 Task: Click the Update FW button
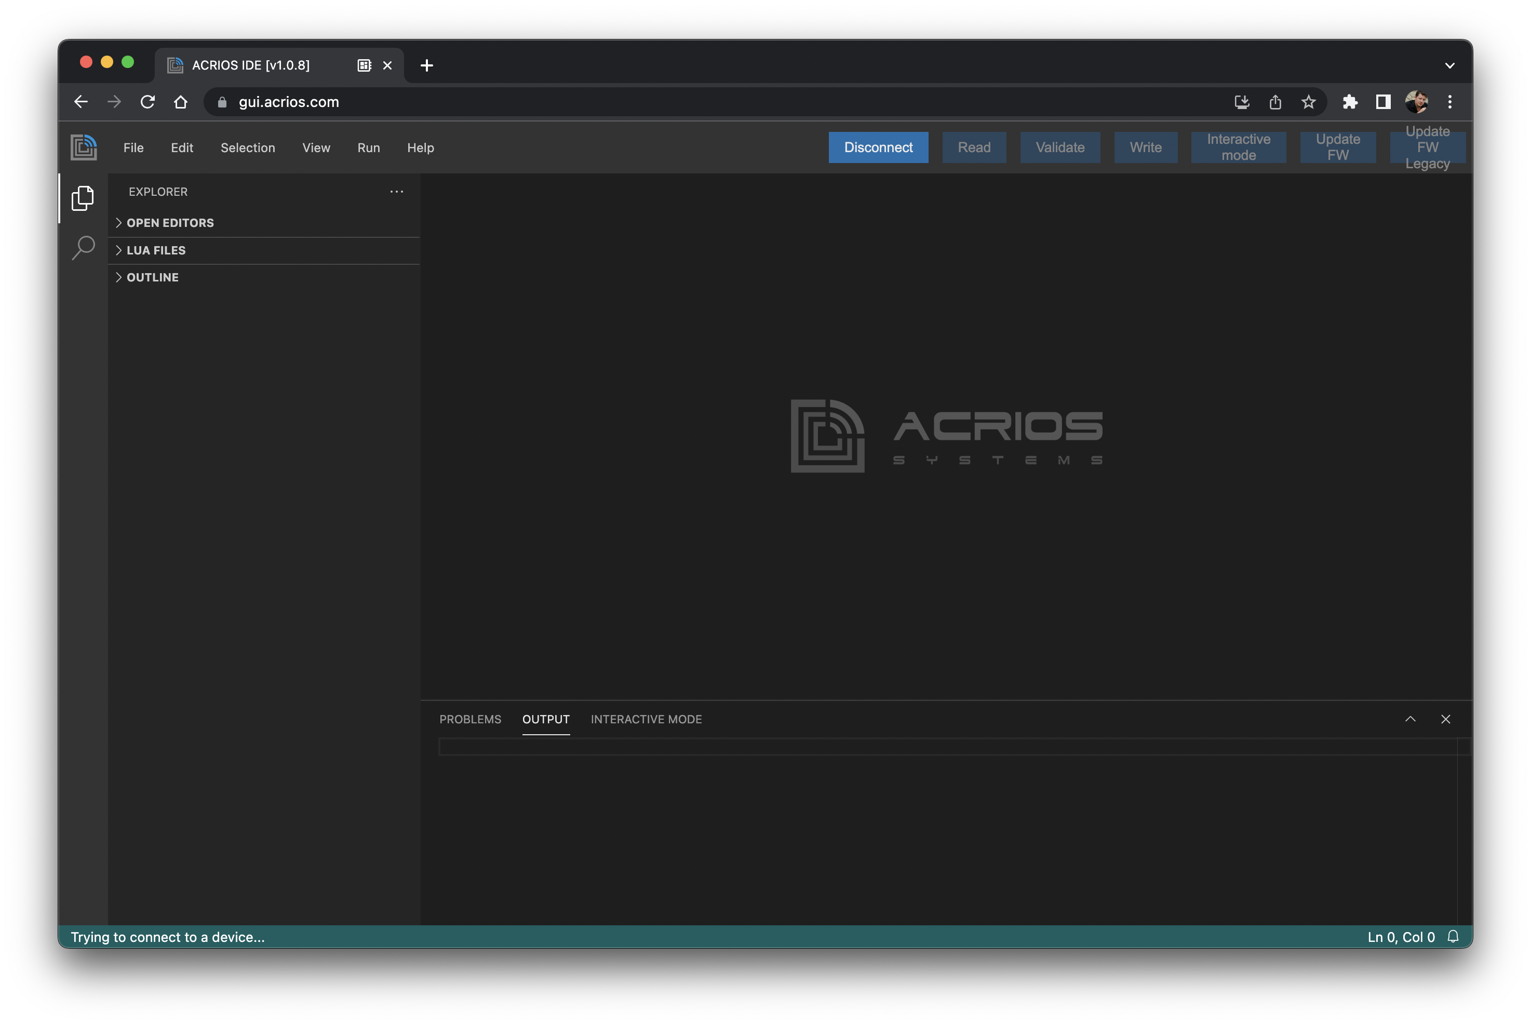tap(1337, 147)
